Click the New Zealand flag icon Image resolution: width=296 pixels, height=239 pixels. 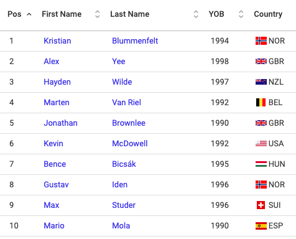(261, 82)
